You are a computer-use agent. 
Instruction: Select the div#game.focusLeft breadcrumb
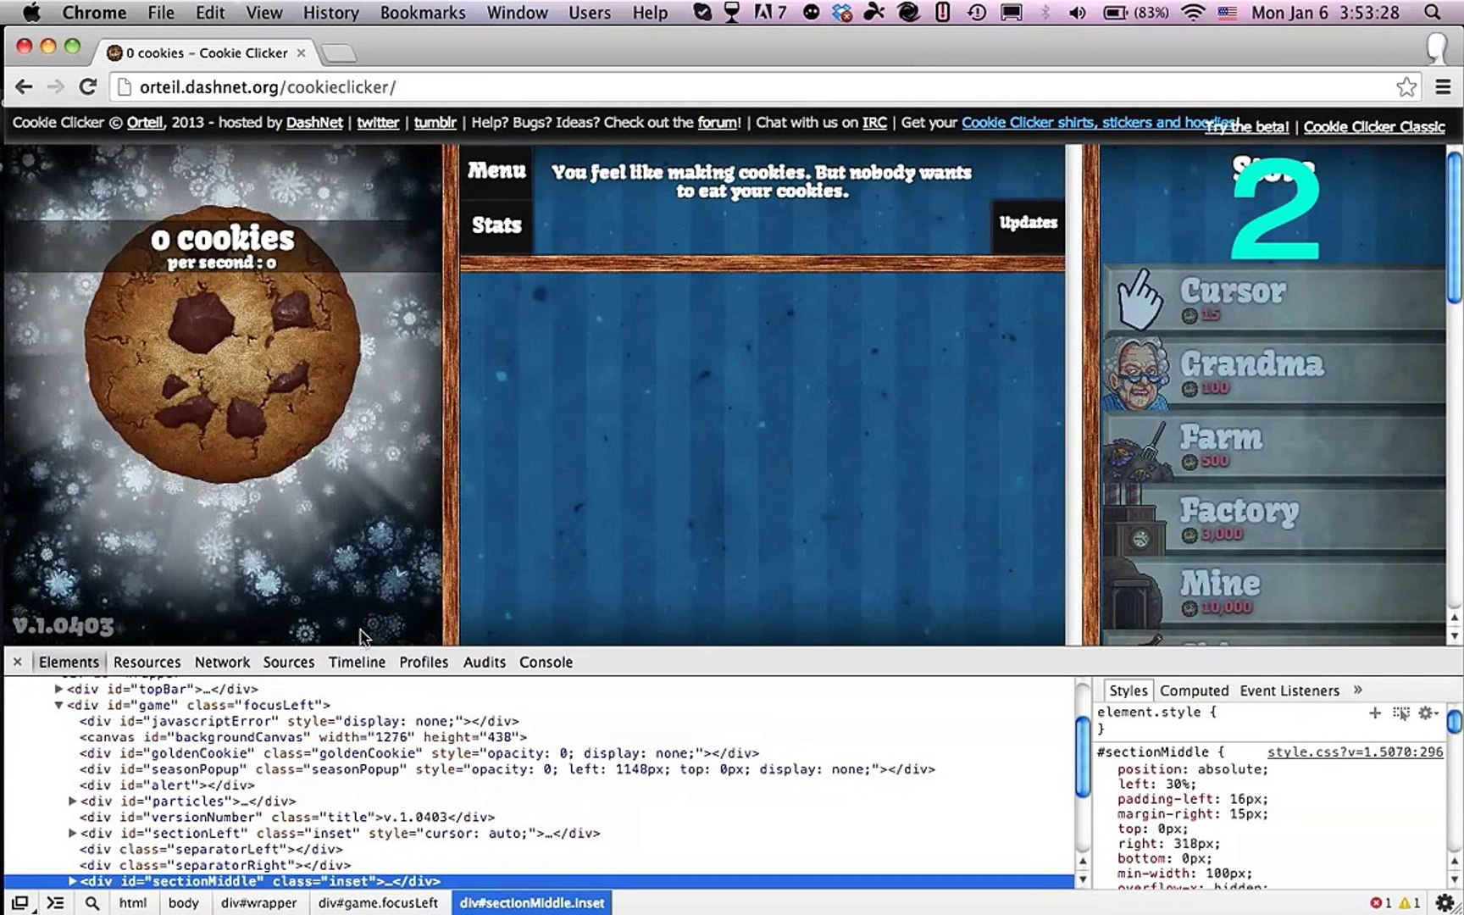click(x=378, y=903)
